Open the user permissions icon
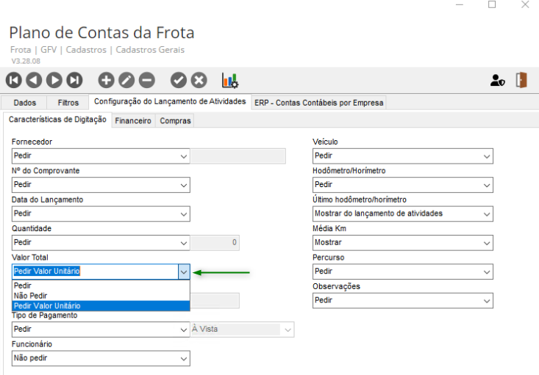Image resolution: width=539 pixels, height=375 pixels. click(x=498, y=80)
